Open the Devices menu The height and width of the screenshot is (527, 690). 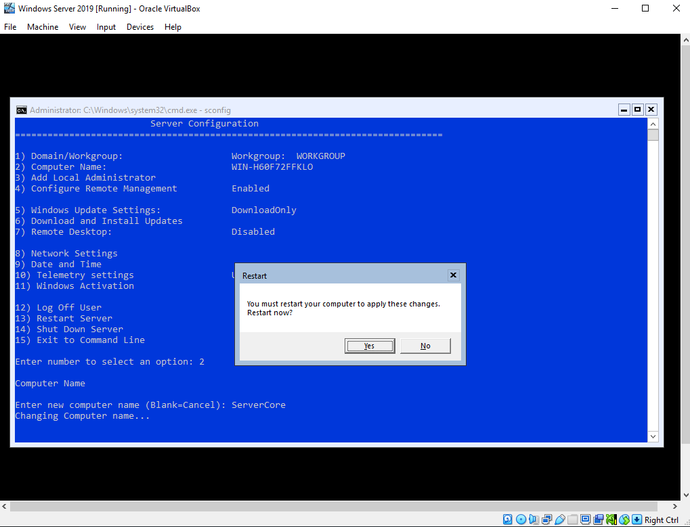pos(140,27)
